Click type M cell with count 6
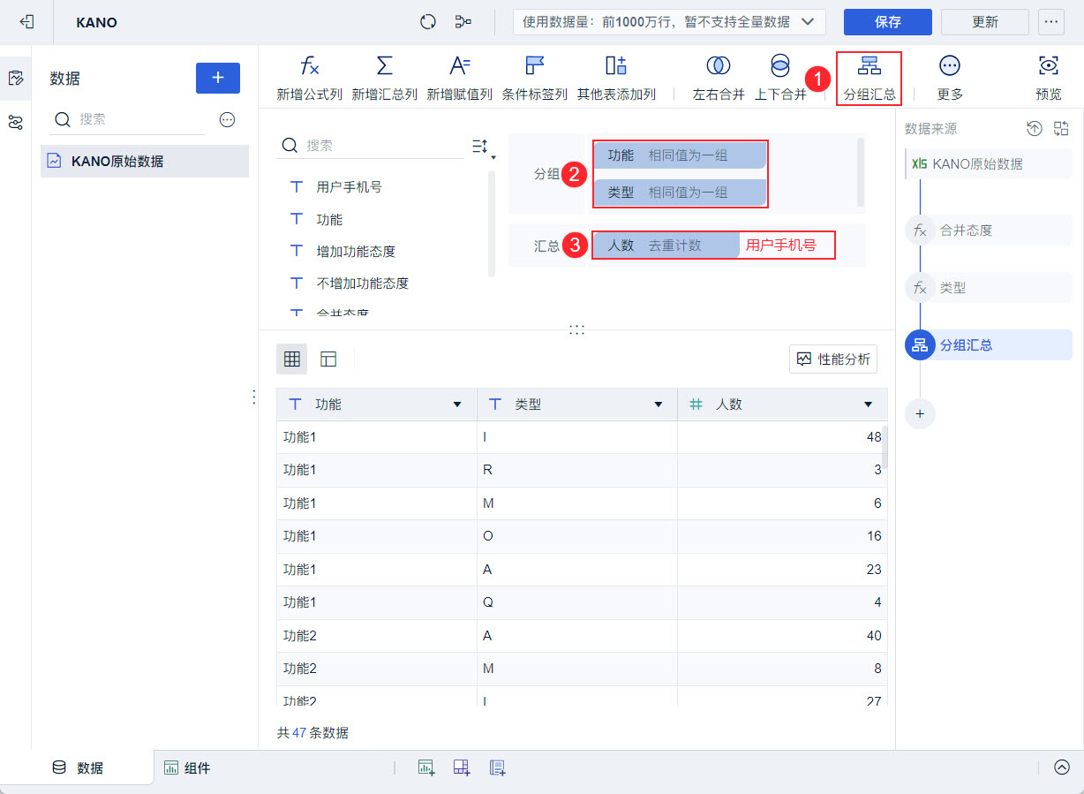Image resolution: width=1084 pixels, height=794 pixels. [577, 503]
